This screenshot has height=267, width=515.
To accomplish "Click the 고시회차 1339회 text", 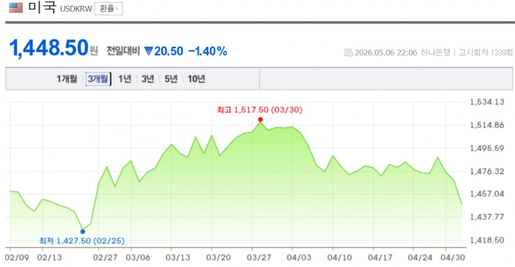I will 485,53.
